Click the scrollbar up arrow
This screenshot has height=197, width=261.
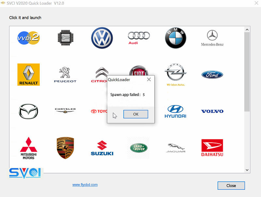point(247,30)
